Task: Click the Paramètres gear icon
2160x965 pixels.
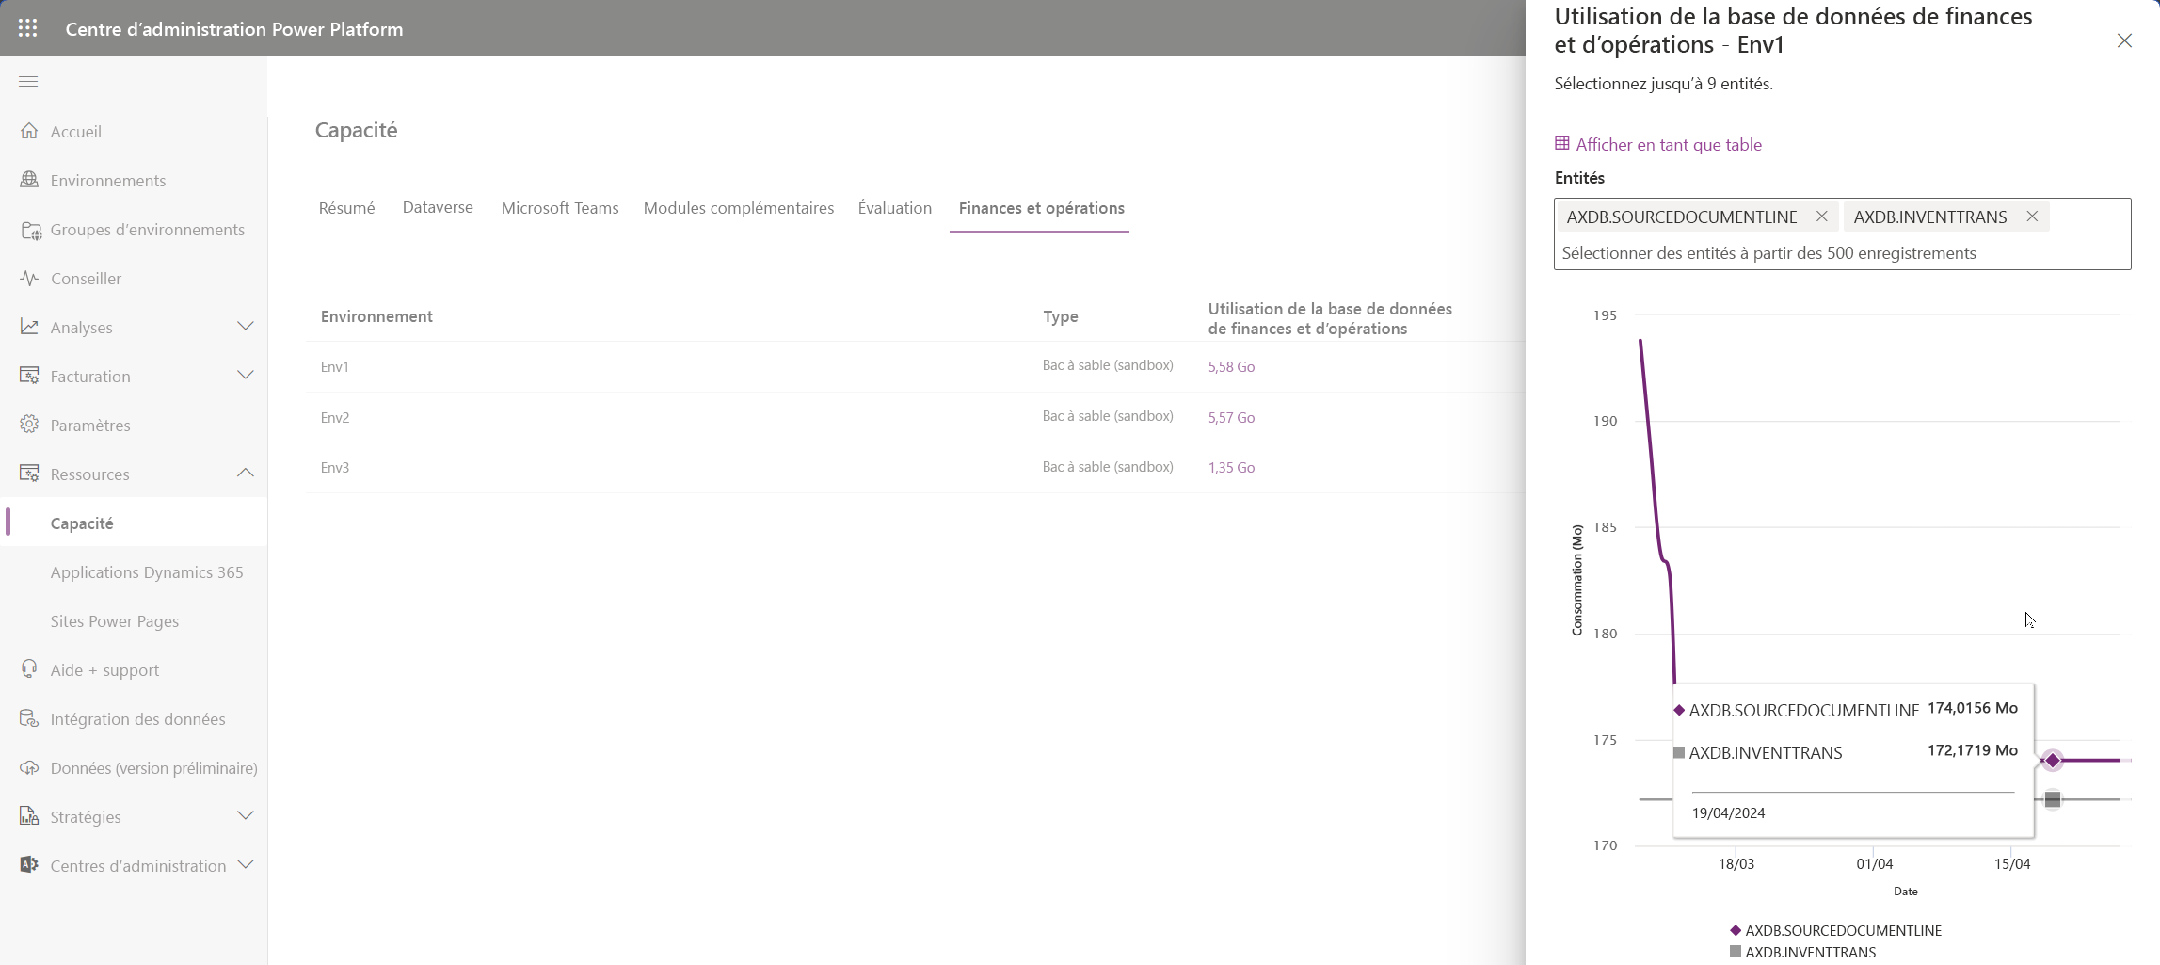Action: click(x=29, y=425)
